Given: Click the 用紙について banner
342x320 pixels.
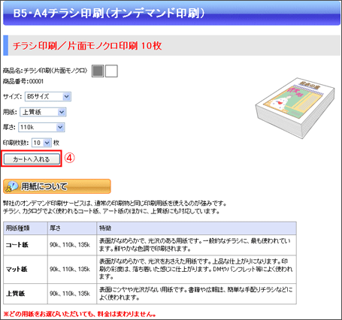Looking at the screenshot, I should (x=57, y=186).
